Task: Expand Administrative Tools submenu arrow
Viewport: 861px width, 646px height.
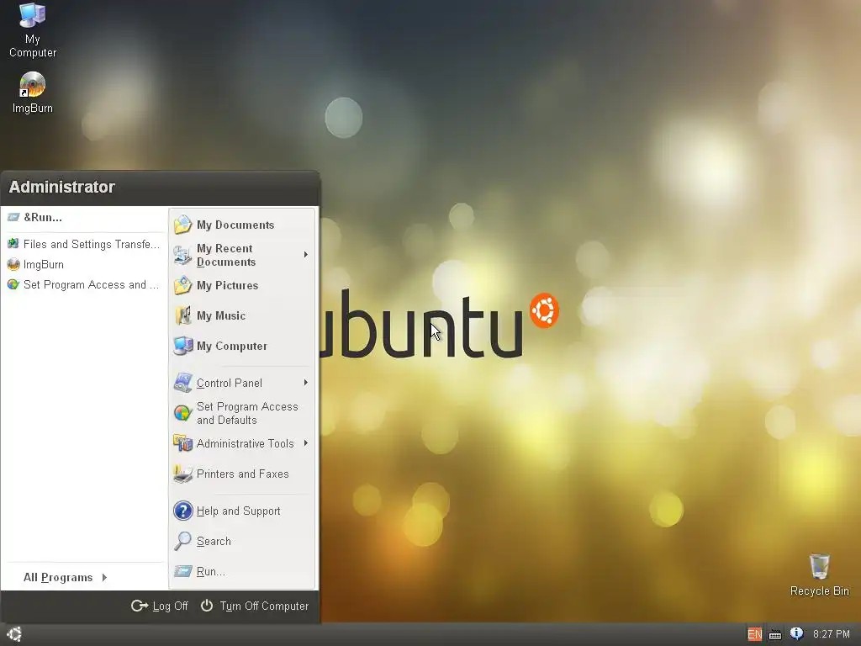Action: coord(306,443)
